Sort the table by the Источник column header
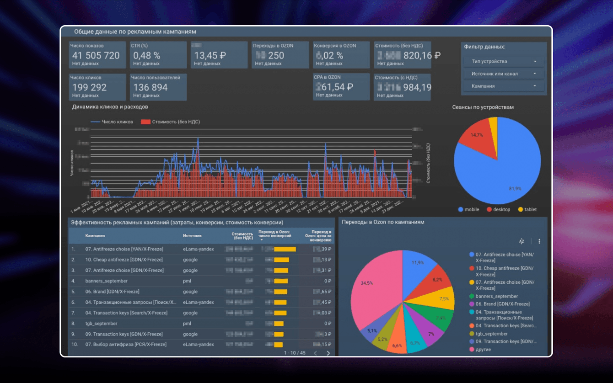This screenshot has height=383, width=613. (x=192, y=236)
